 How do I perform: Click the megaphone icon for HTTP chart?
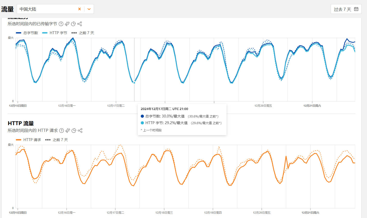(x=68, y=131)
